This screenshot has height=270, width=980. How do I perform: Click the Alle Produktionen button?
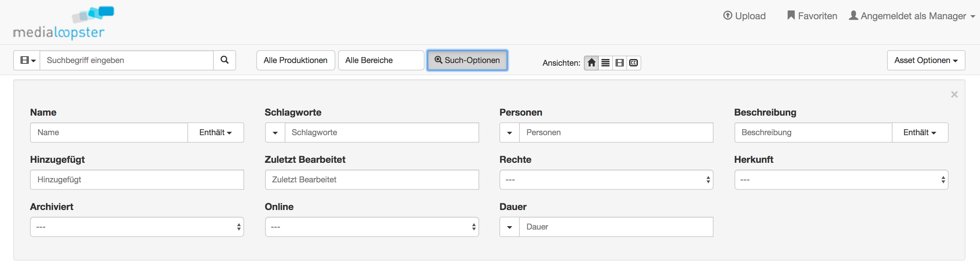[x=295, y=60]
